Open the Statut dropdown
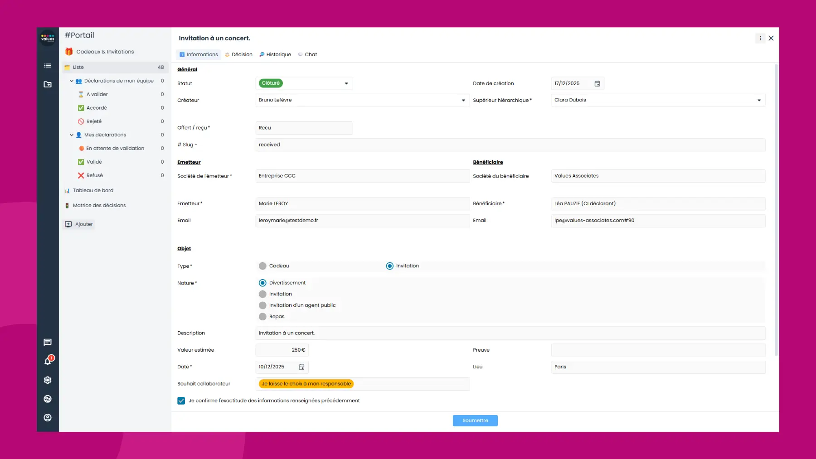This screenshot has width=816, height=459. click(346, 83)
